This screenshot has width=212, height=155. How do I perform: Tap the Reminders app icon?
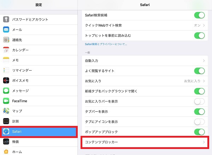(x=6, y=70)
